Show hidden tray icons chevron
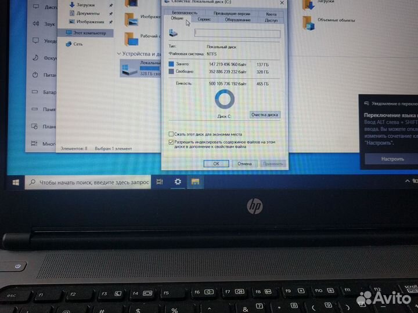Viewport: 418px width, 313px height. click(x=408, y=181)
